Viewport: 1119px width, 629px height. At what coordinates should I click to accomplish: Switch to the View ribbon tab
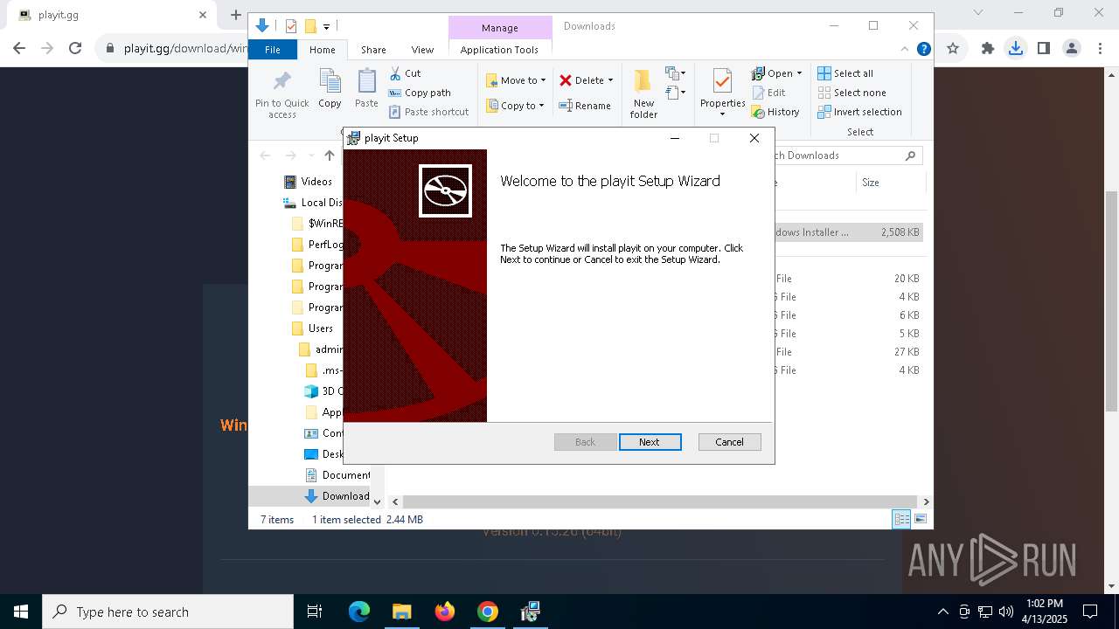point(422,50)
